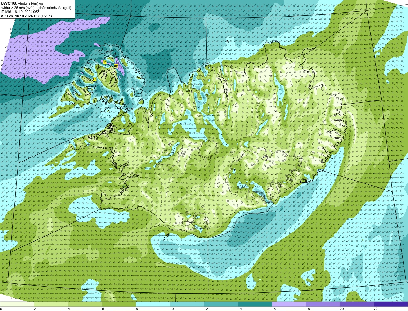Click the legend scale number 2
The height and width of the screenshot is (311, 408).
[x=35, y=309]
